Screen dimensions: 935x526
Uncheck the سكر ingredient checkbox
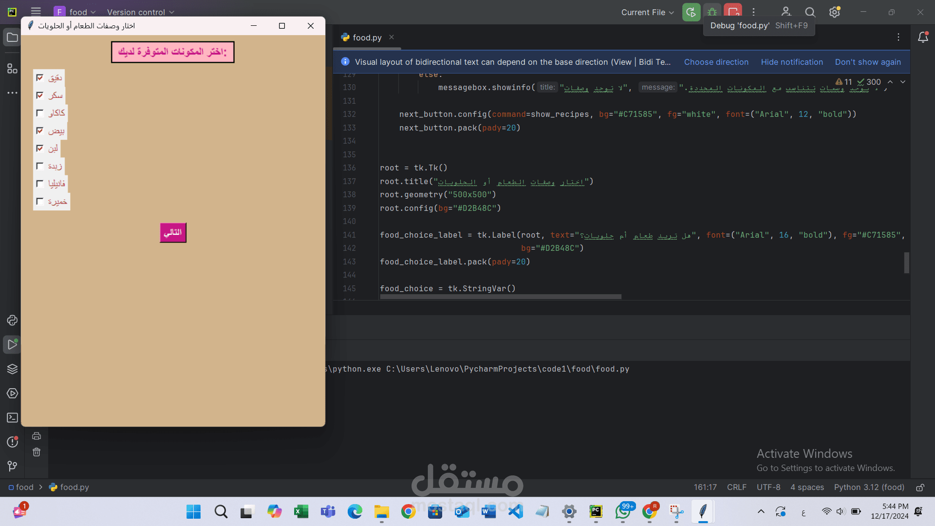(40, 95)
